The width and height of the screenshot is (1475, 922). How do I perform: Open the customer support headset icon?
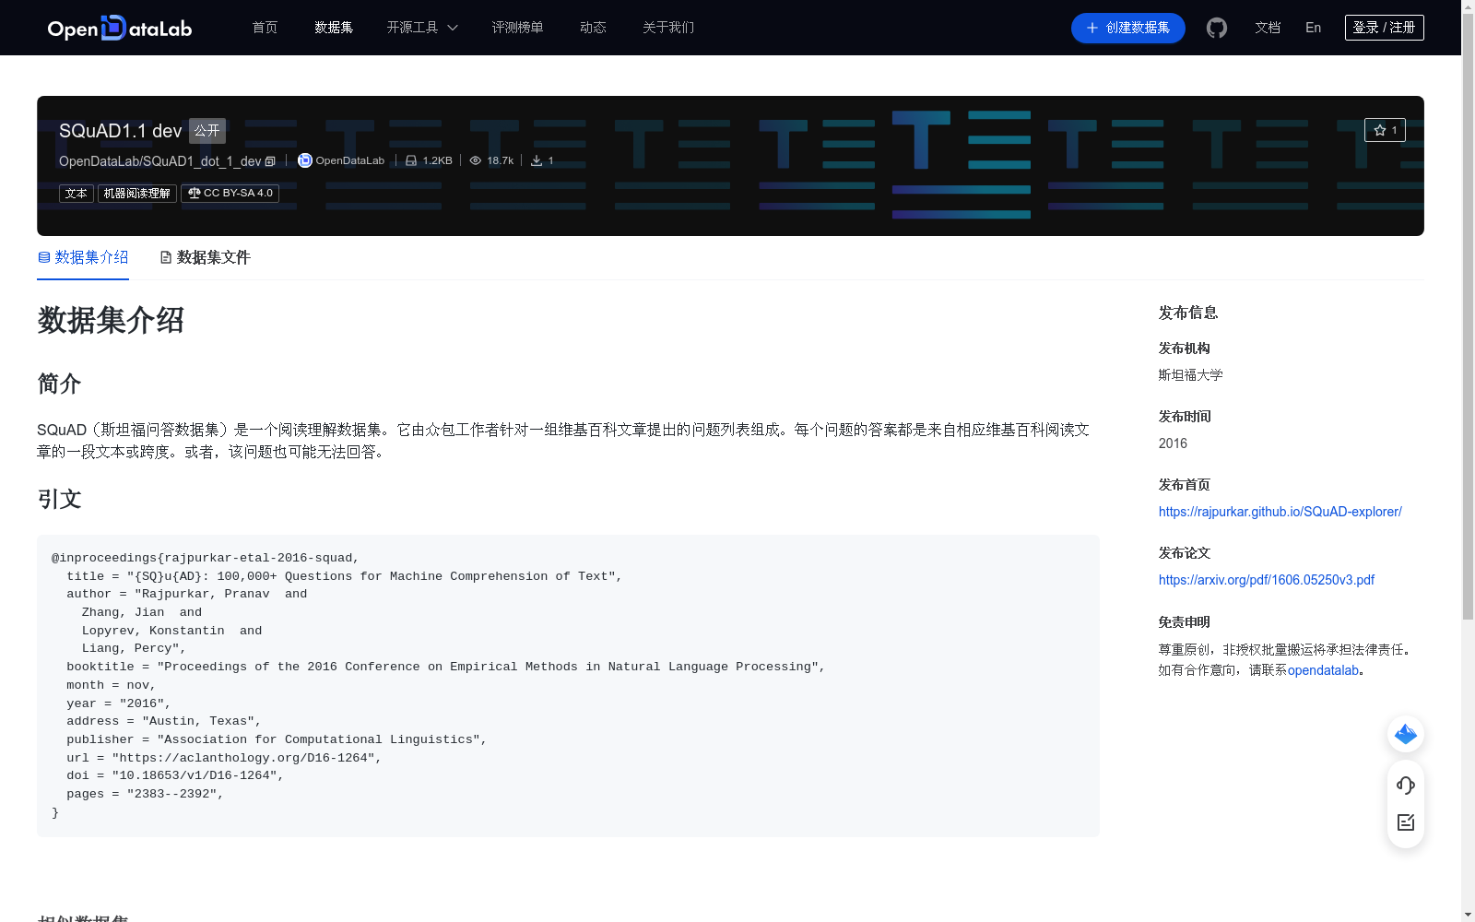[1406, 786]
